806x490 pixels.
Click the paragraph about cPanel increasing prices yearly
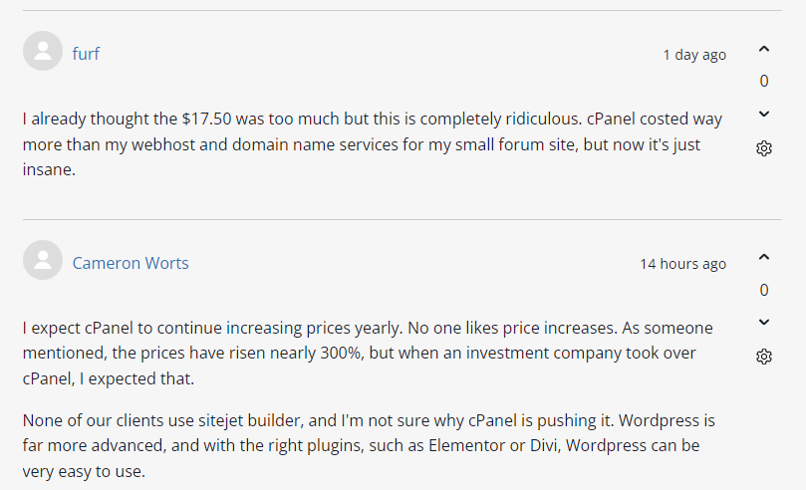tap(369, 353)
